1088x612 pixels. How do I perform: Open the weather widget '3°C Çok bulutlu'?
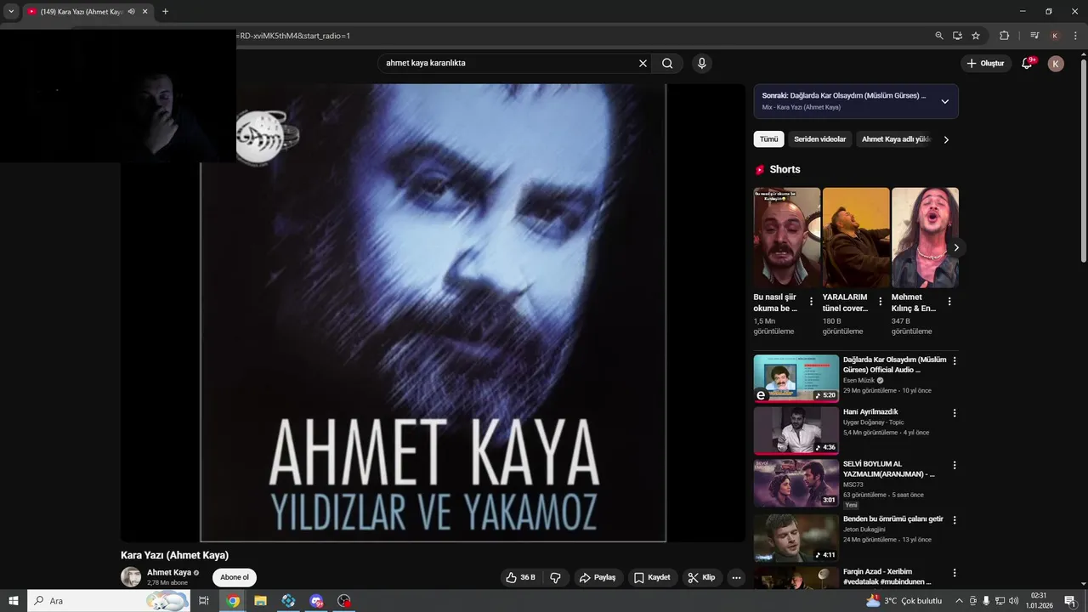click(x=904, y=601)
